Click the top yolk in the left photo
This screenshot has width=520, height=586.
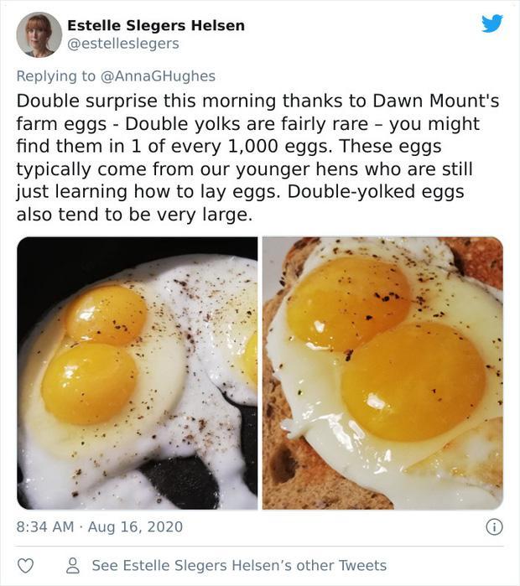pyautogui.click(x=107, y=315)
